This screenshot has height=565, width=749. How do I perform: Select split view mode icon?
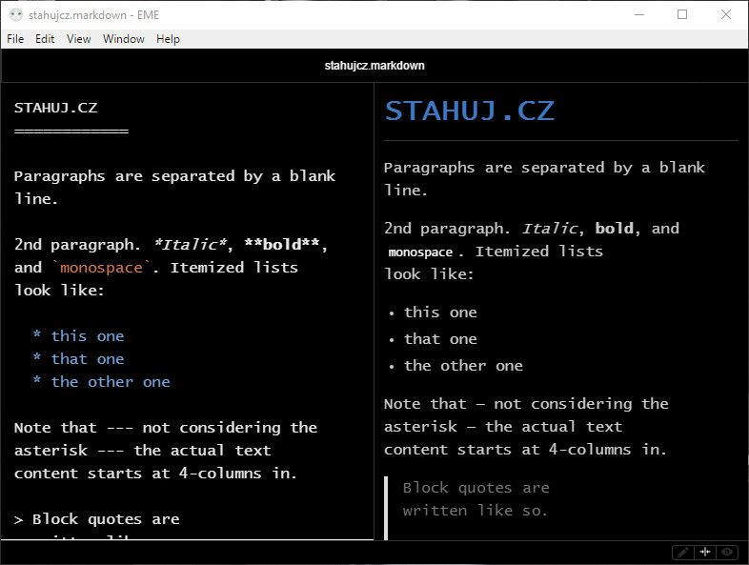pyautogui.click(x=705, y=553)
